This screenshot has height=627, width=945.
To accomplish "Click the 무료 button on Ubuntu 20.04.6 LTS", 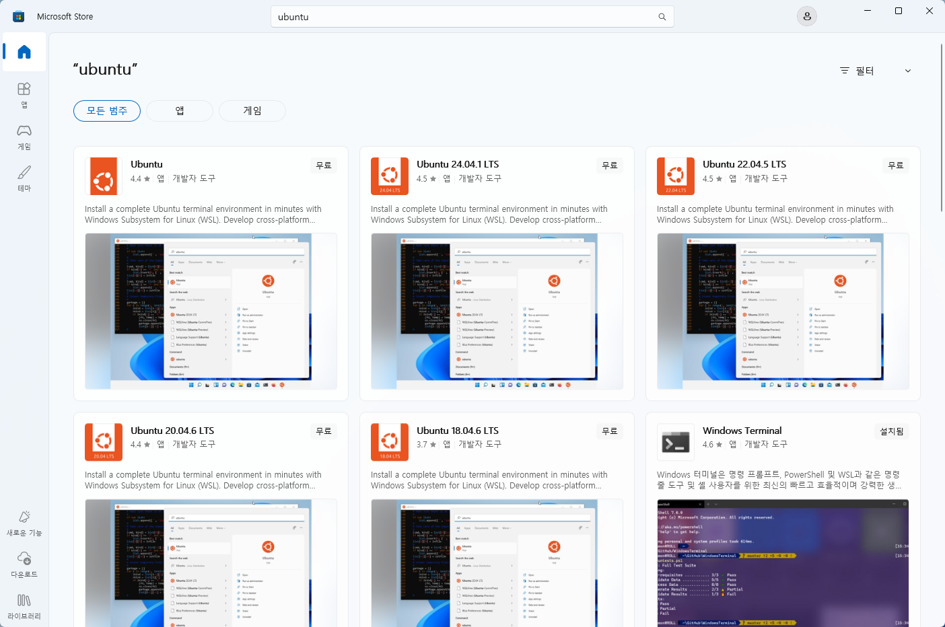I will click(324, 431).
